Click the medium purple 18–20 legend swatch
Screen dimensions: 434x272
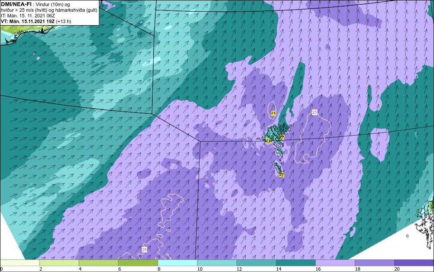click(375, 263)
